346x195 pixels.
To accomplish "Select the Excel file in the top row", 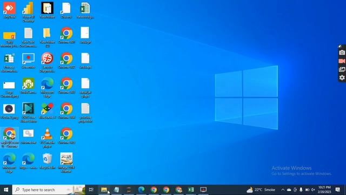I will (x=85, y=10).
